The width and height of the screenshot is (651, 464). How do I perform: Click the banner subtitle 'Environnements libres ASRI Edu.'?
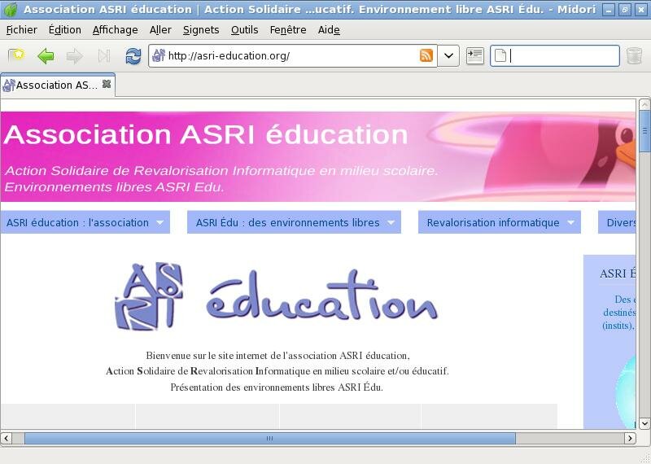pyautogui.click(x=114, y=187)
